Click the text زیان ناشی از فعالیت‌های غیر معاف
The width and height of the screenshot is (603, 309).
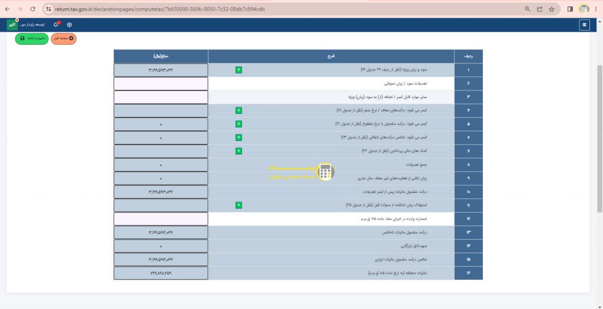click(392, 178)
